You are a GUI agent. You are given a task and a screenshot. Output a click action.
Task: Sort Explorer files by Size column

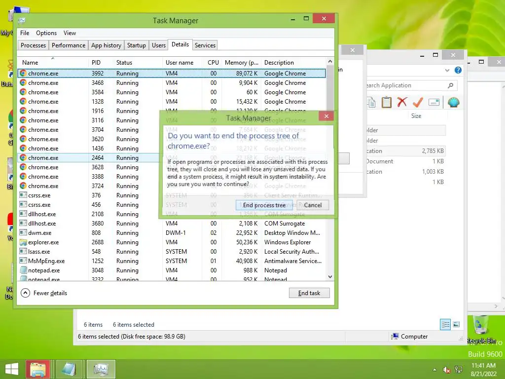[x=416, y=115]
